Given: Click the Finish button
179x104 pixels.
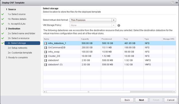Looking at the screenshot, I should (x=156, y=100).
